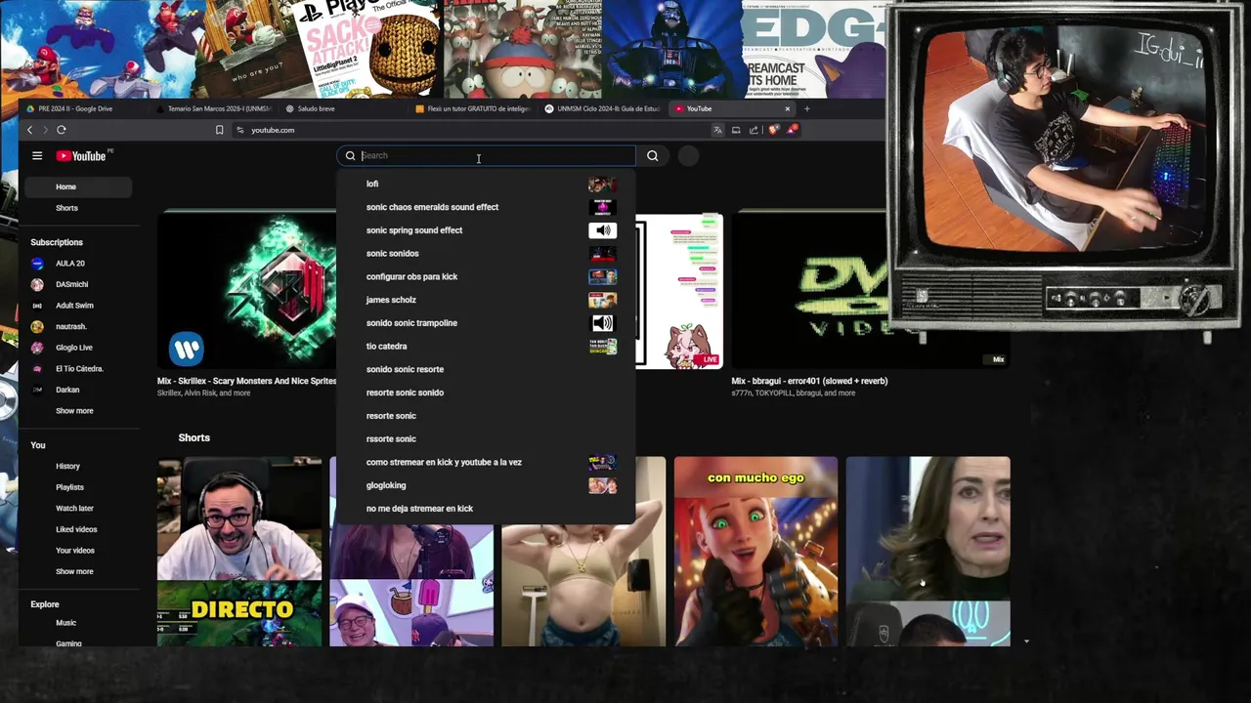
Task: Expand Show more under the You section
Action: [74, 571]
